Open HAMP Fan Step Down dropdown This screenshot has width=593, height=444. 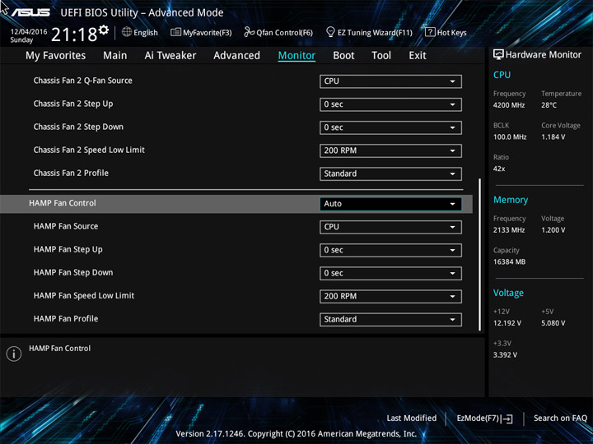[x=390, y=273]
